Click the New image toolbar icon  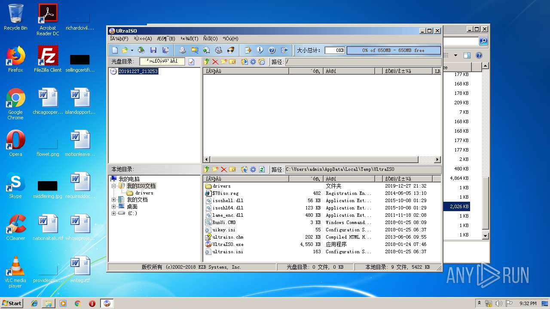pos(115,50)
